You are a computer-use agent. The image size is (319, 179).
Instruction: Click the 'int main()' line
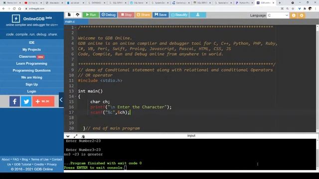point(90,91)
